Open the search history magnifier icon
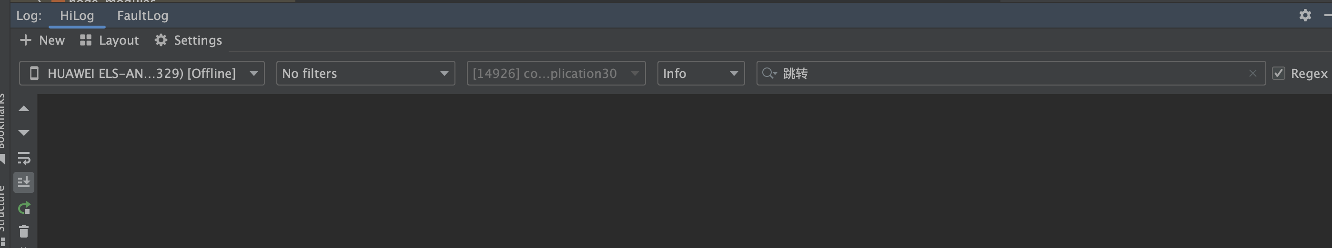 (769, 73)
